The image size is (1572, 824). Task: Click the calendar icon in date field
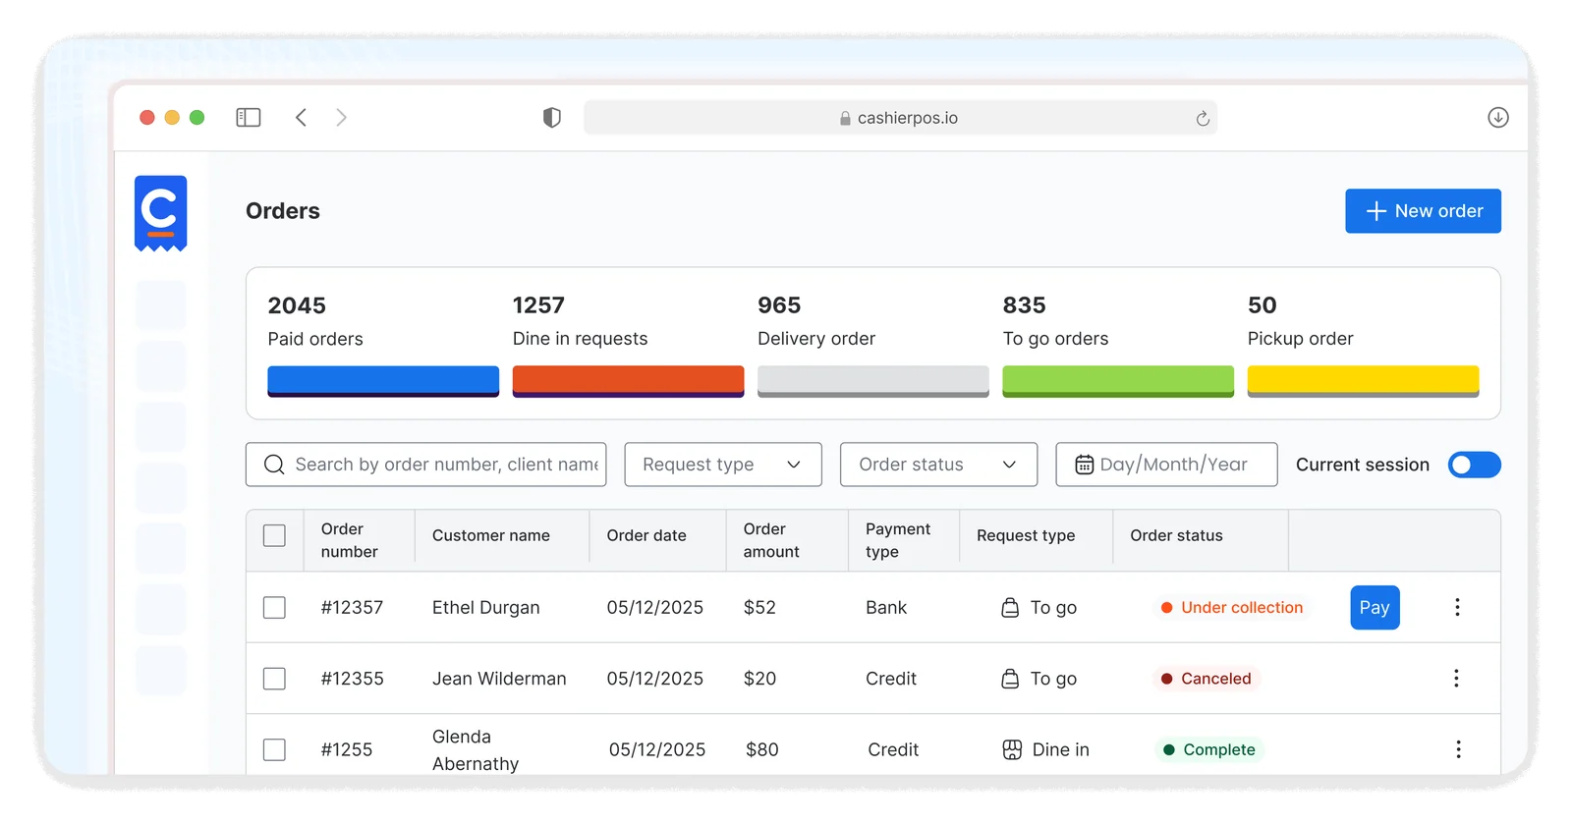[x=1084, y=465]
